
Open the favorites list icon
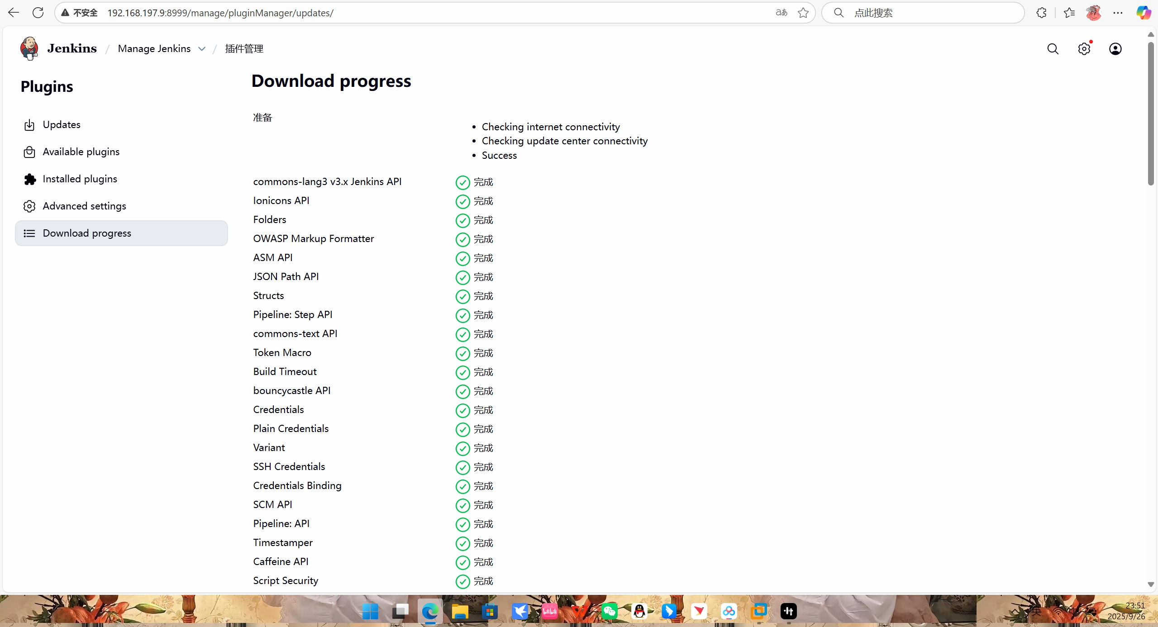click(x=1069, y=13)
